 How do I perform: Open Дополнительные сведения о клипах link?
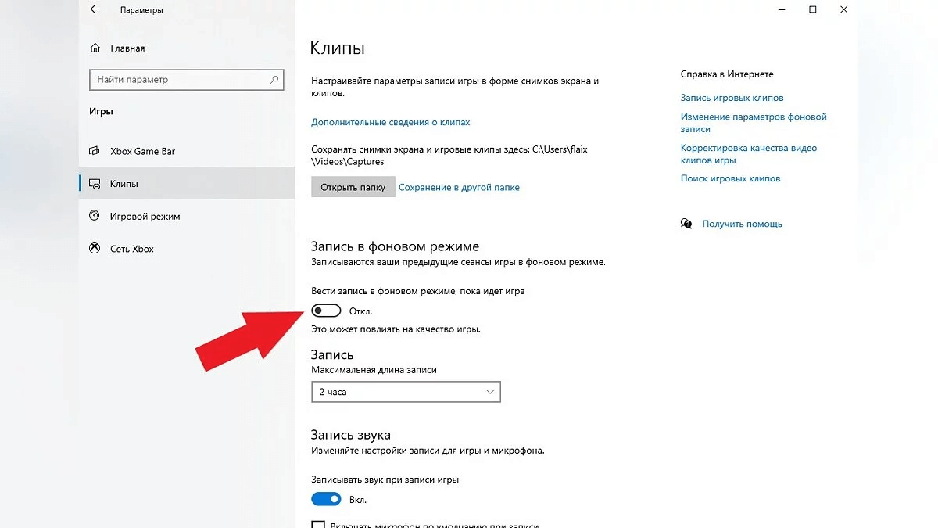click(391, 122)
